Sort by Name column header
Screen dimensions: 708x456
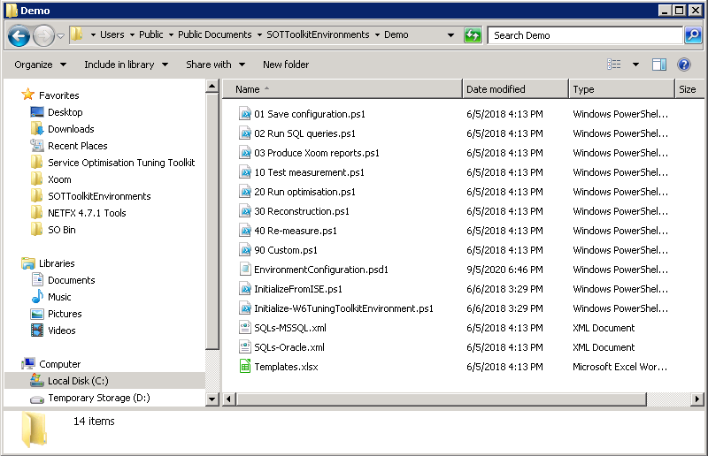point(342,89)
